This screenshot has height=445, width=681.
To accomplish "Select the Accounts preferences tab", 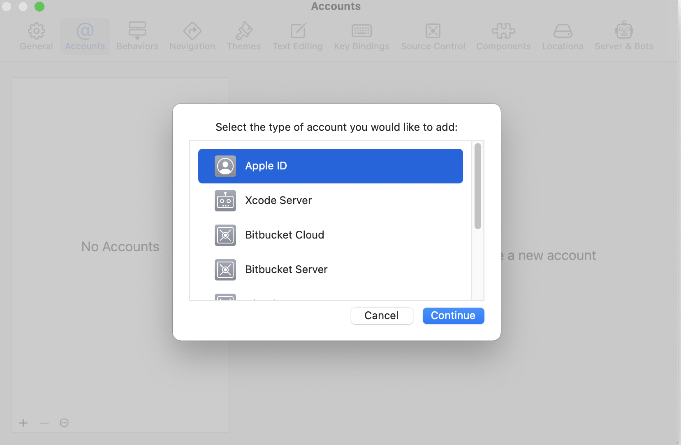I will [85, 37].
